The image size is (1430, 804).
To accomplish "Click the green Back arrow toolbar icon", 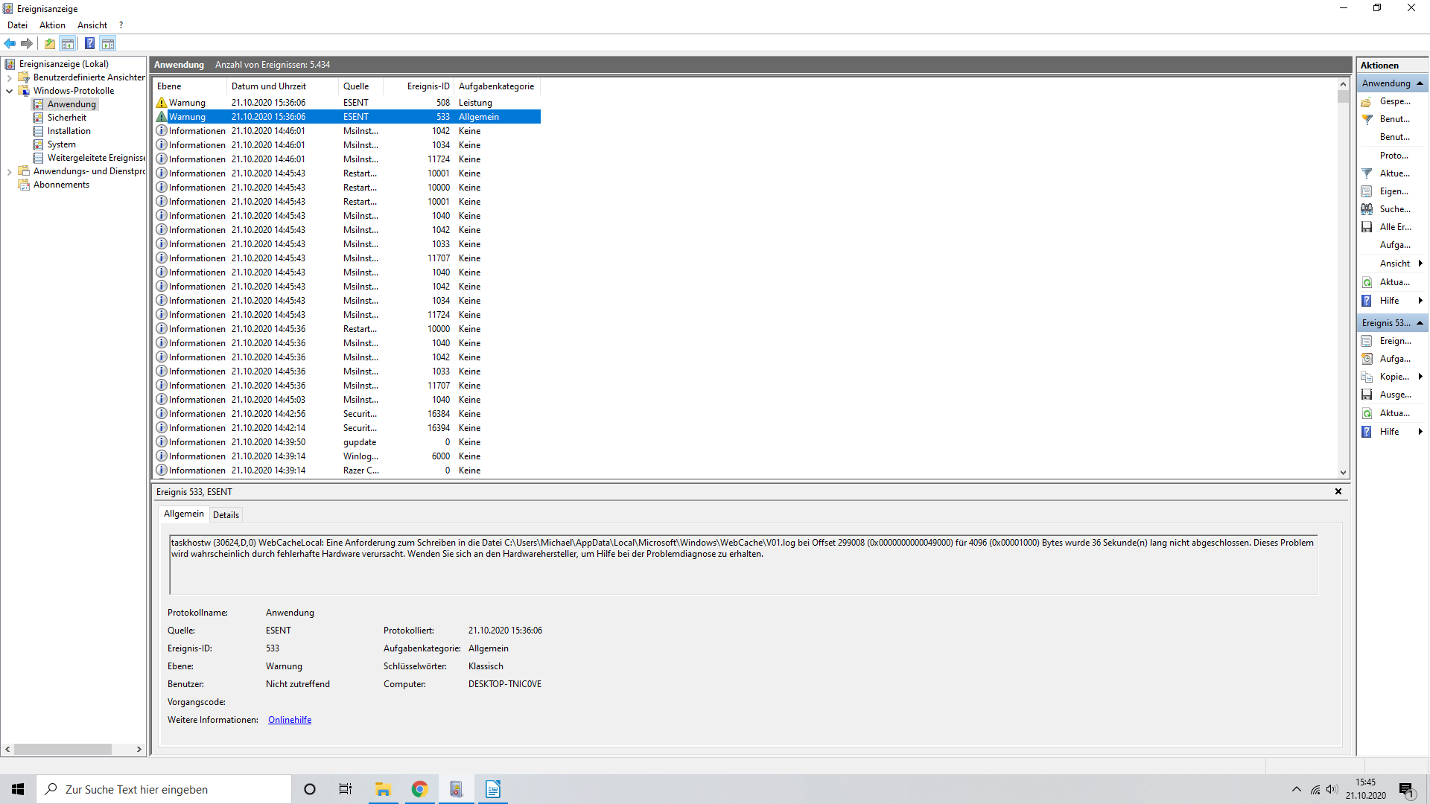I will [x=10, y=43].
